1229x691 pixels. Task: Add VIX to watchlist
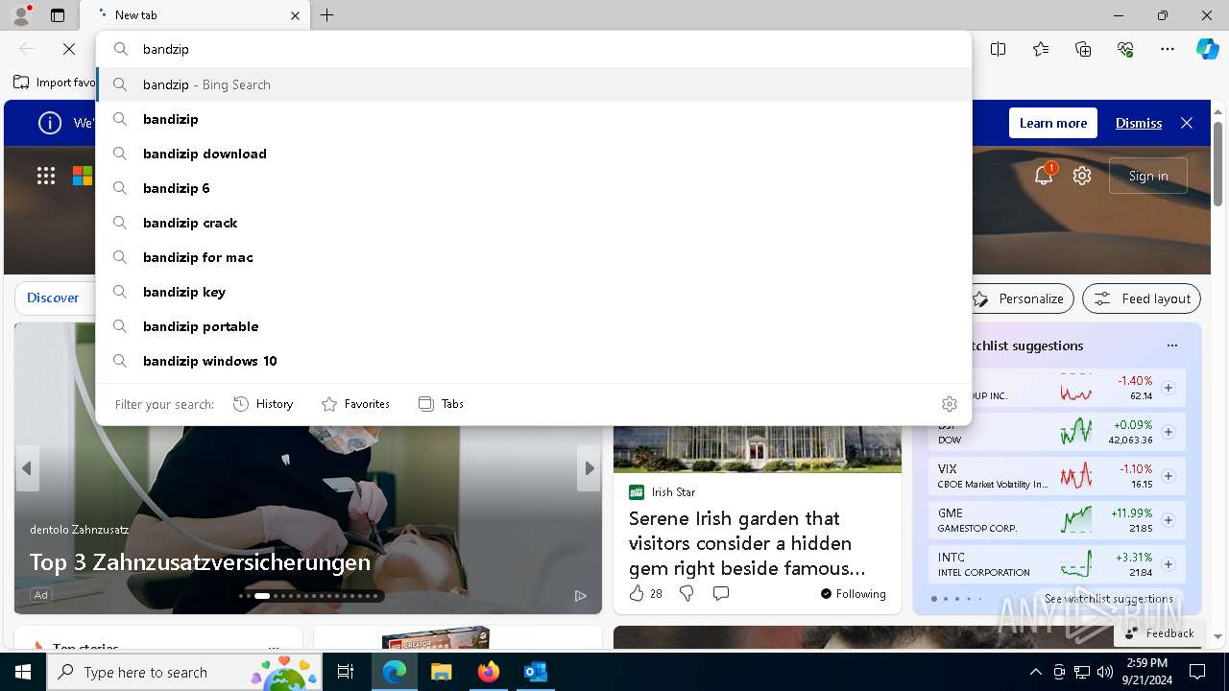[x=1169, y=476]
